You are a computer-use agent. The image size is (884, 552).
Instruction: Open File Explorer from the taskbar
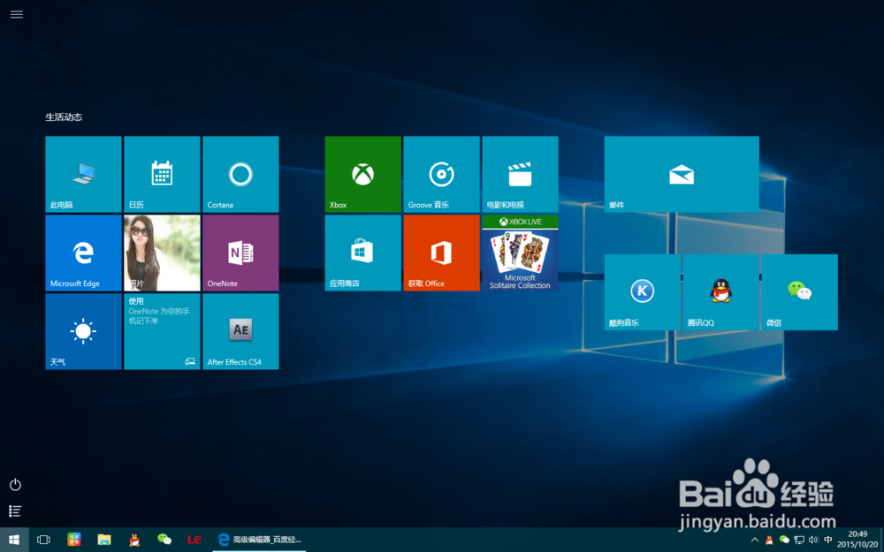click(x=103, y=540)
